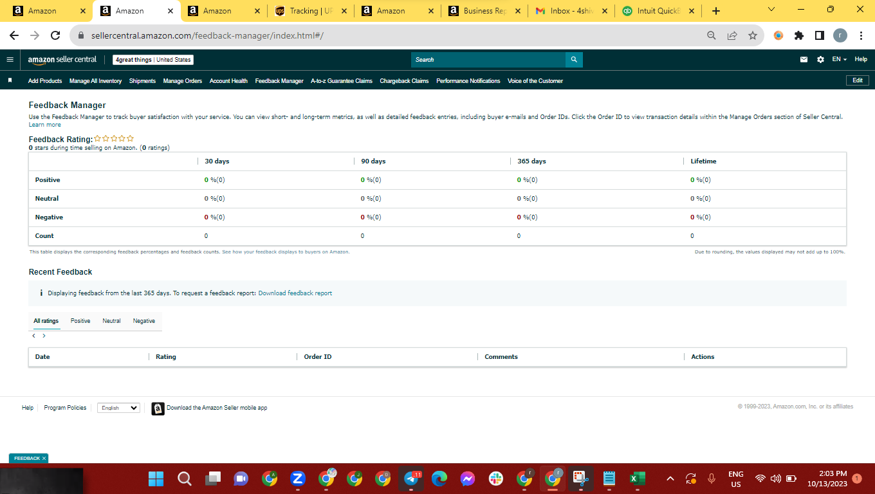Open Seller Central settings gear
The width and height of the screenshot is (875, 494).
pyautogui.click(x=820, y=60)
